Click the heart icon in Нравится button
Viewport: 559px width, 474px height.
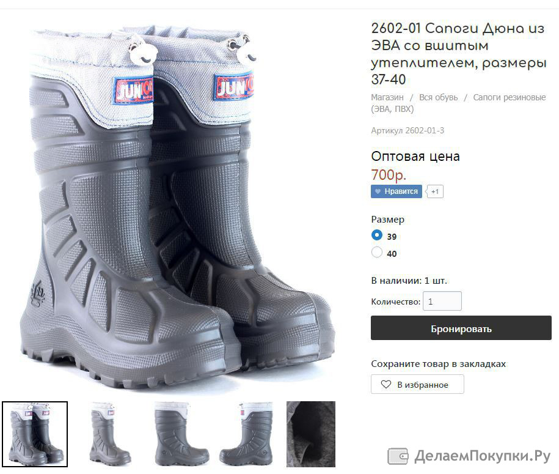(x=378, y=191)
